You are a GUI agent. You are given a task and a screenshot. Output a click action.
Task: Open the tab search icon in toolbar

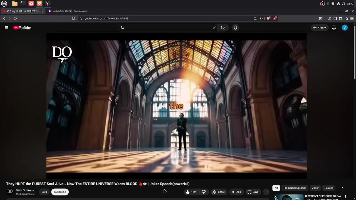click(321, 18)
